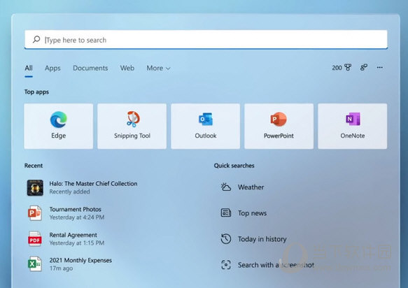This screenshot has height=288, width=408.
Task: Switch to the Apps tab
Action: [x=52, y=68]
